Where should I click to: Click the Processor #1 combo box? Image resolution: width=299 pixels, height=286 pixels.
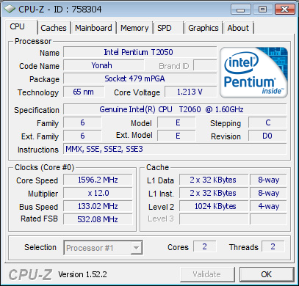click(103, 248)
